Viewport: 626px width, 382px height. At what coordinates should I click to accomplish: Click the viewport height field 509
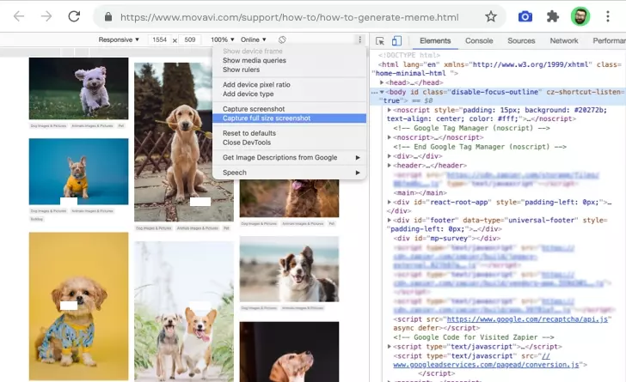coord(190,39)
